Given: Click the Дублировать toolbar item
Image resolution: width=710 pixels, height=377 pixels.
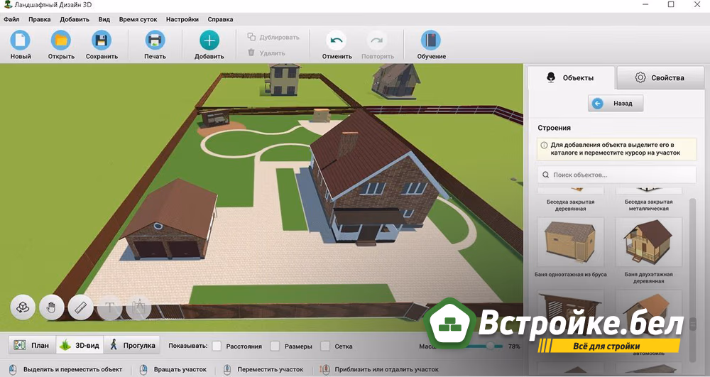Looking at the screenshot, I should coord(273,37).
